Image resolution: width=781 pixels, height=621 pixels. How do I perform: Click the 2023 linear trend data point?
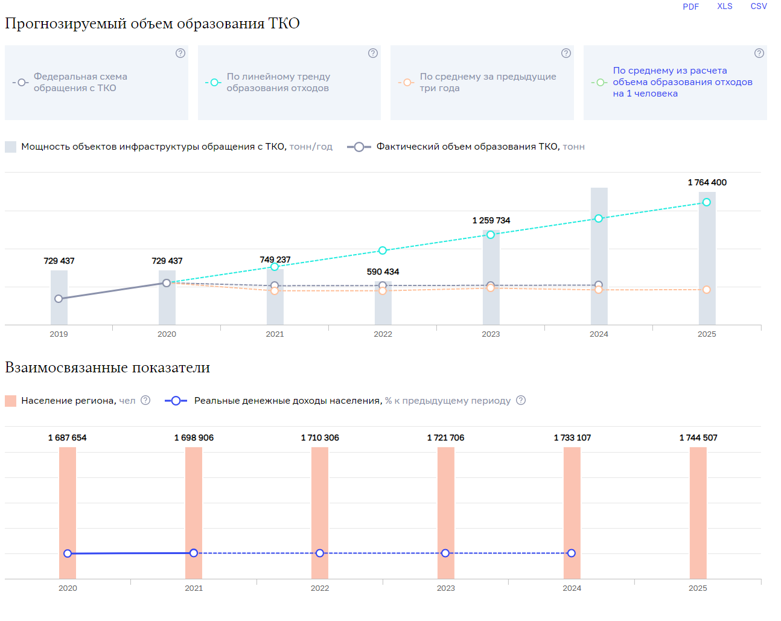pos(491,235)
